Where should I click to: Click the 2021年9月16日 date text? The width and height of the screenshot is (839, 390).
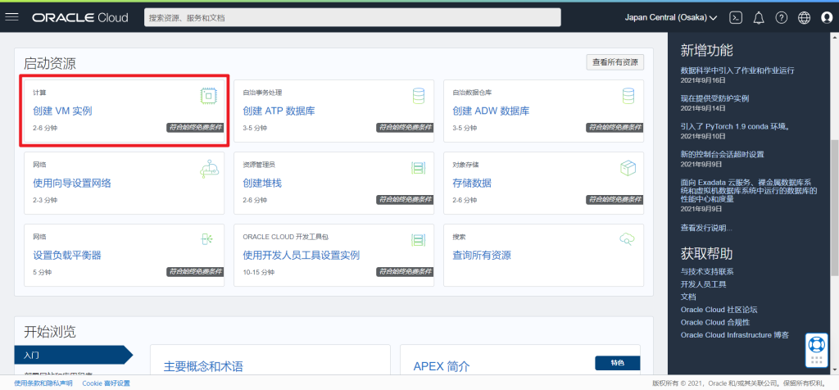pyautogui.click(x=703, y=80)
